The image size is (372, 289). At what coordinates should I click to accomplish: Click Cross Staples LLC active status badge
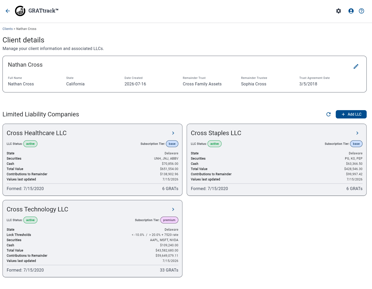215,144
